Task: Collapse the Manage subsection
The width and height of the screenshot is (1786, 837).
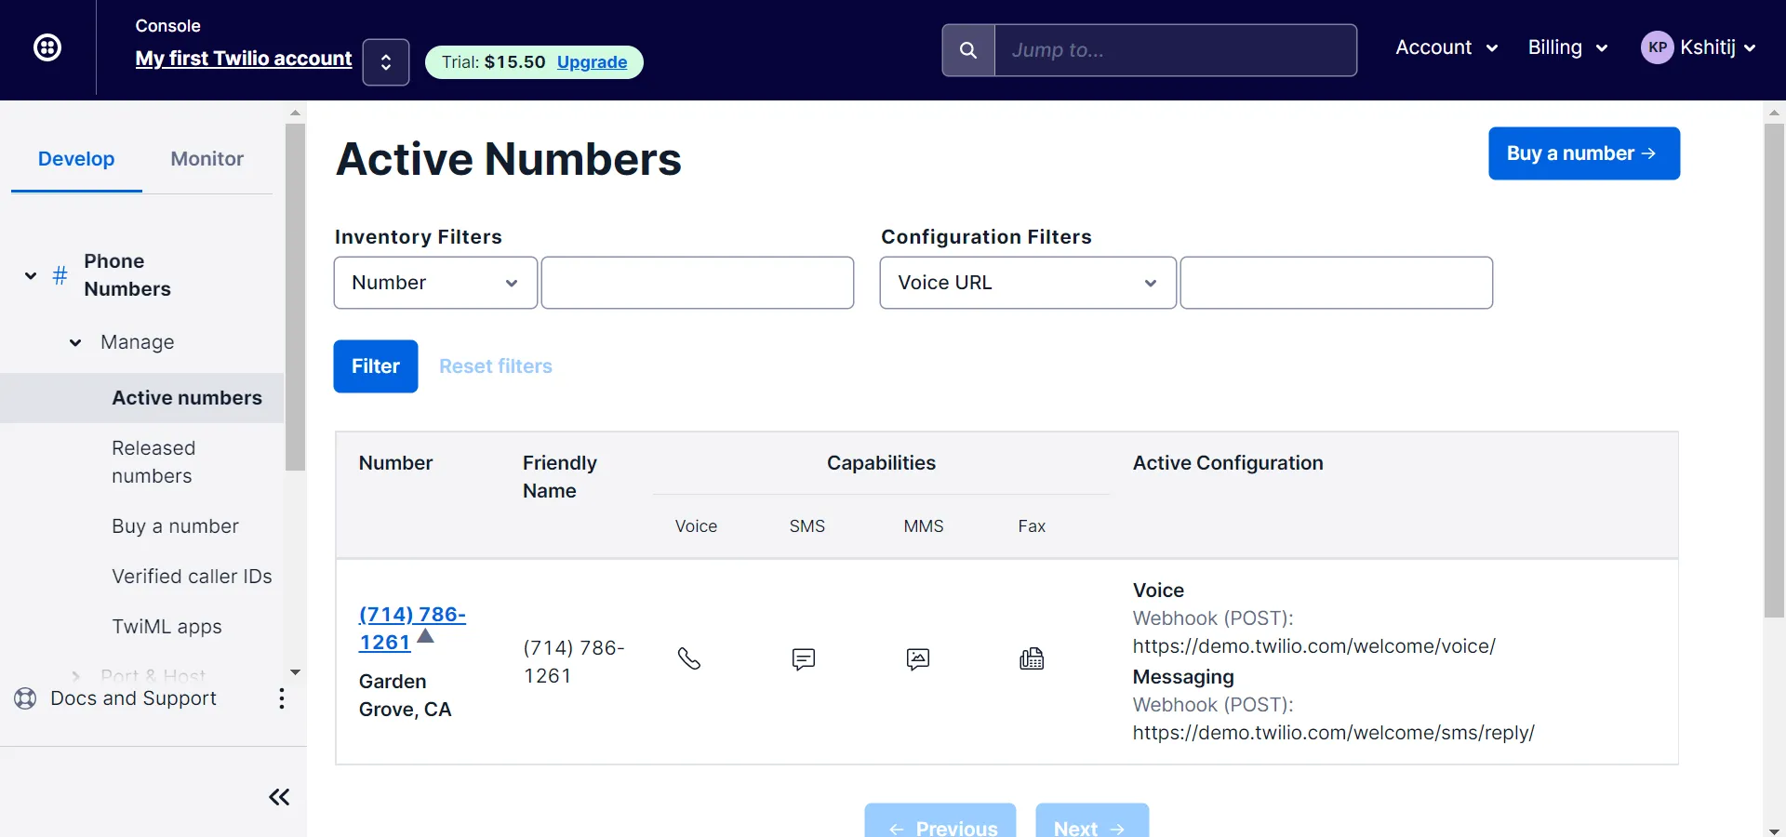Action: click(x=75, y=342)
